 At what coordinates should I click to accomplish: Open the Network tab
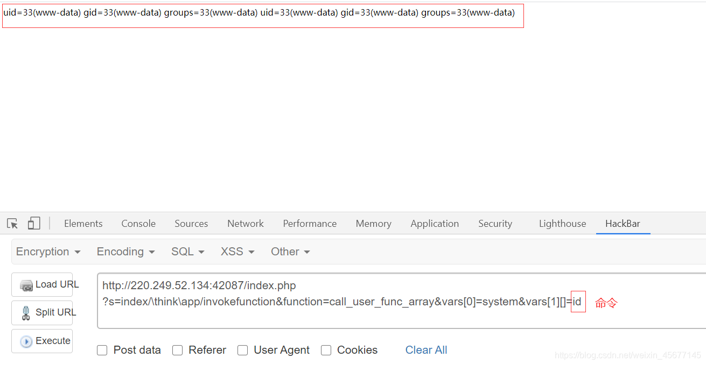point(246,224)
